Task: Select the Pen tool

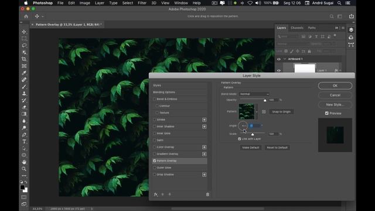Action: (24, 135)
